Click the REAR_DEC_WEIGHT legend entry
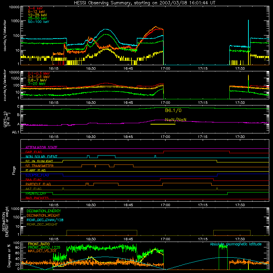Image resolution: width=273 pixels, height=273 pixels. point(42,225)
